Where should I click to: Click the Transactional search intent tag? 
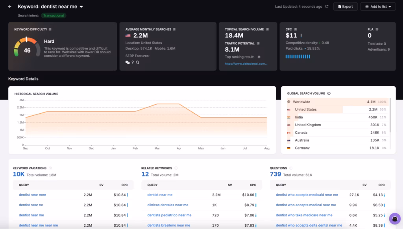[54, 15]
